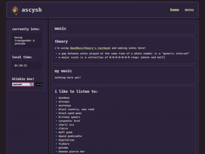This screenshot has width=205, height=154.
Task: Click 'black eyed peas' list item
Action: coord(70,113)
